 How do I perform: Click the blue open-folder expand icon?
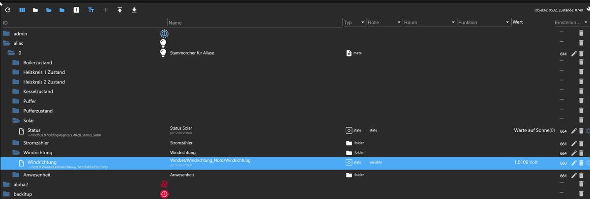coord(49,10)
